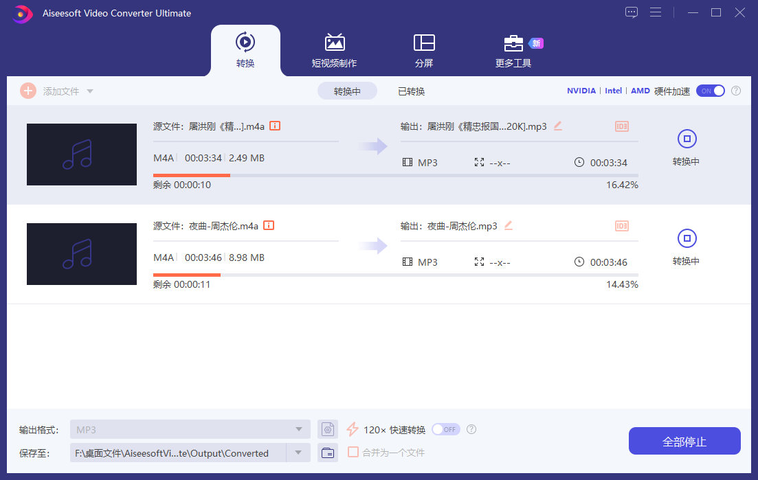Turn off hardware acceleration switch
This screenshot has width=758, height=480.
point(711,91)
